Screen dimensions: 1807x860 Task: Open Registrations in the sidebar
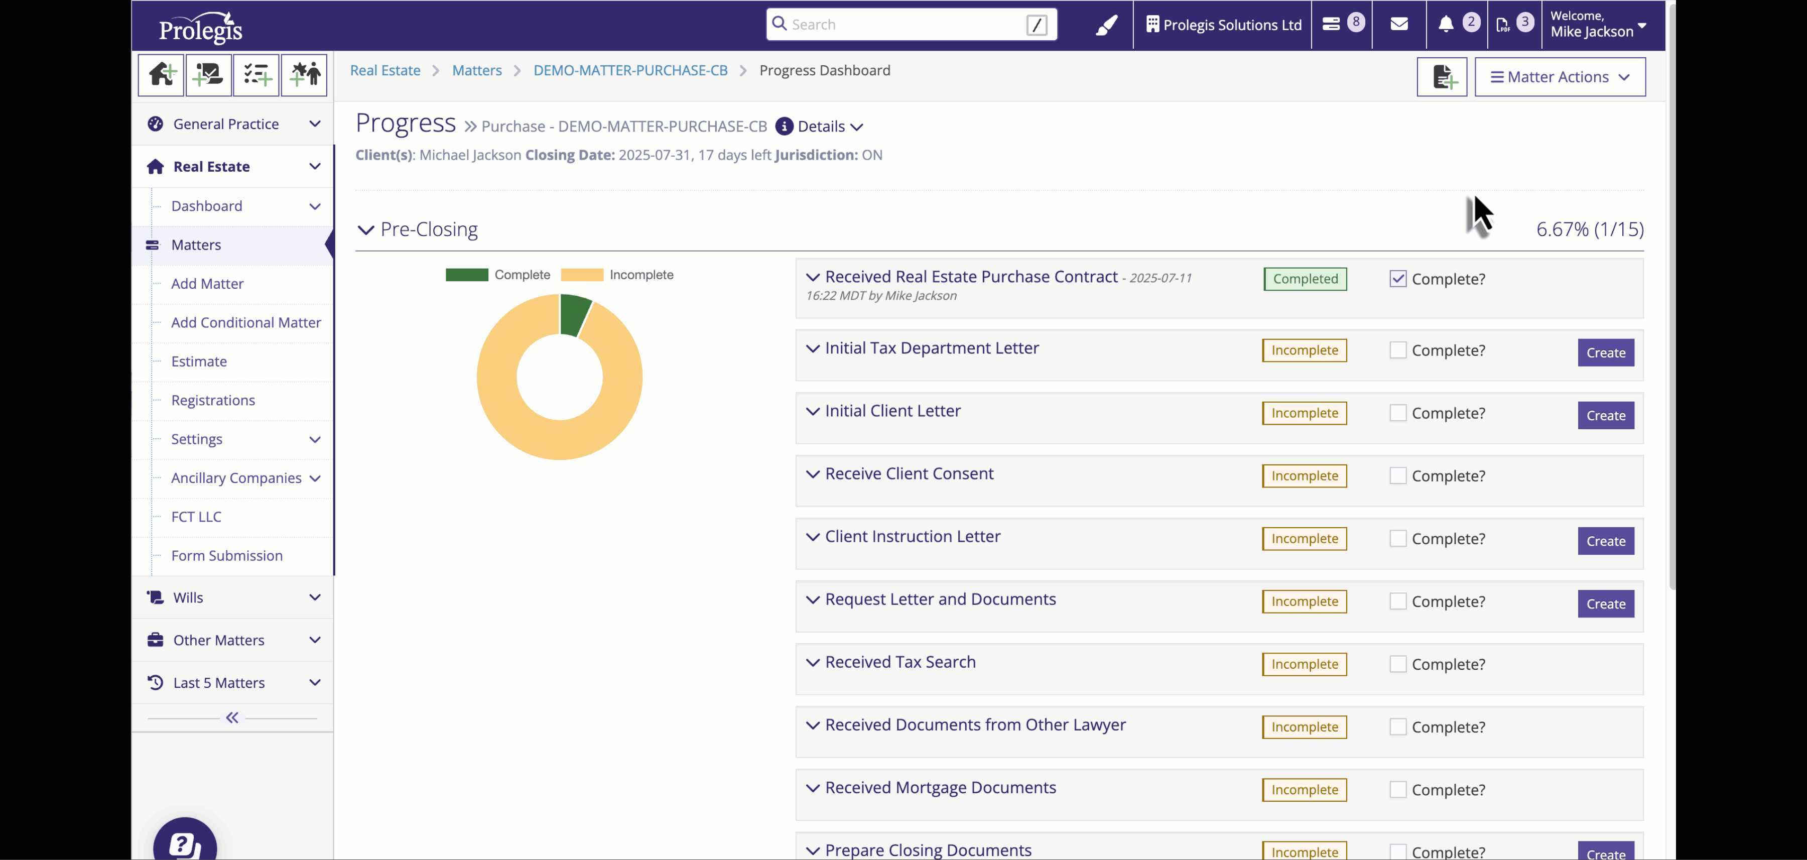pos(212,400)
